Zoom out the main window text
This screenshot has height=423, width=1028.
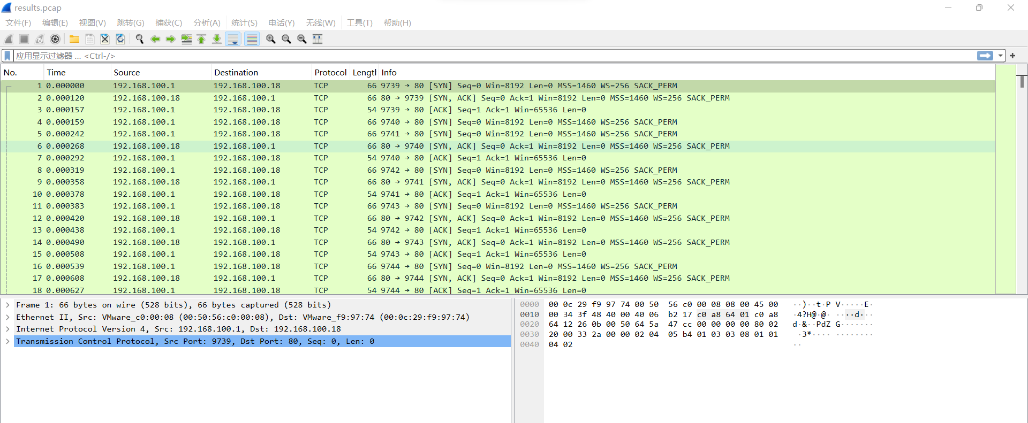coord(286,39)
